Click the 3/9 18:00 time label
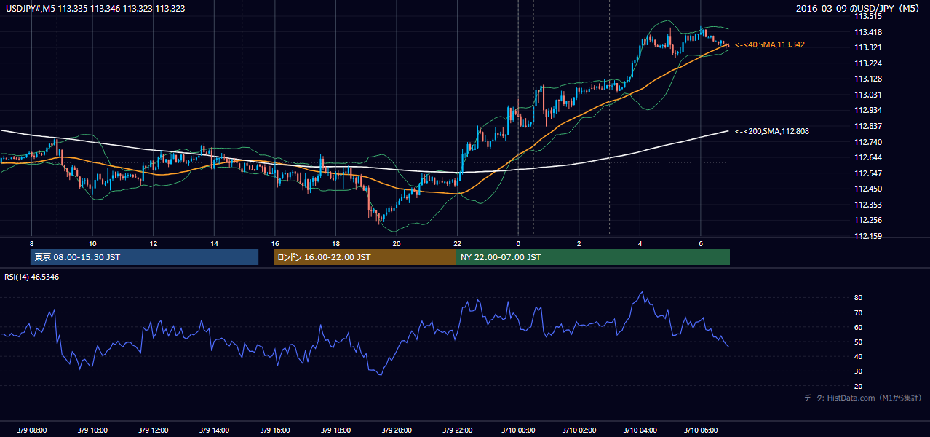This screenshot has width=930, height=437. (335, 430)
